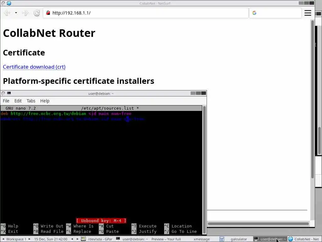Click the NetSurf page horizontal scrollbar

click(258, 223)
